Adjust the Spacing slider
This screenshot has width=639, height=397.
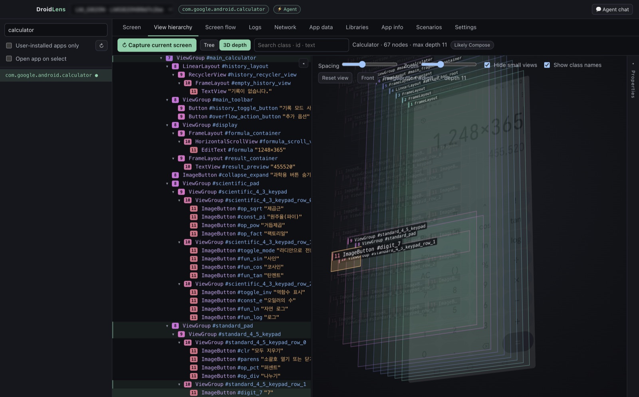(x=369, y=64)
